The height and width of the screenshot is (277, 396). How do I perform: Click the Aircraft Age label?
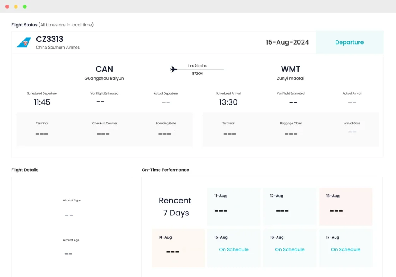coord(71,240)
